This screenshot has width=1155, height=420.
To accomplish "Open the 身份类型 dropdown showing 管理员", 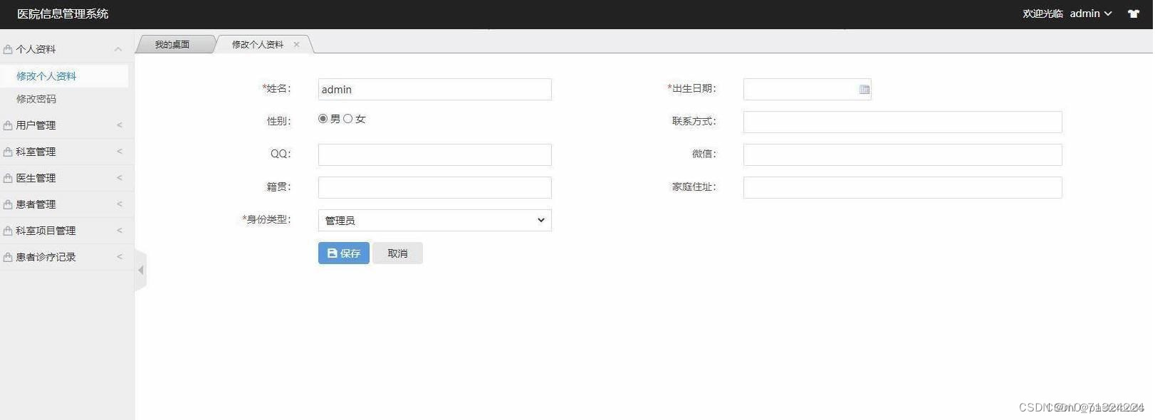I will point(434,220).
